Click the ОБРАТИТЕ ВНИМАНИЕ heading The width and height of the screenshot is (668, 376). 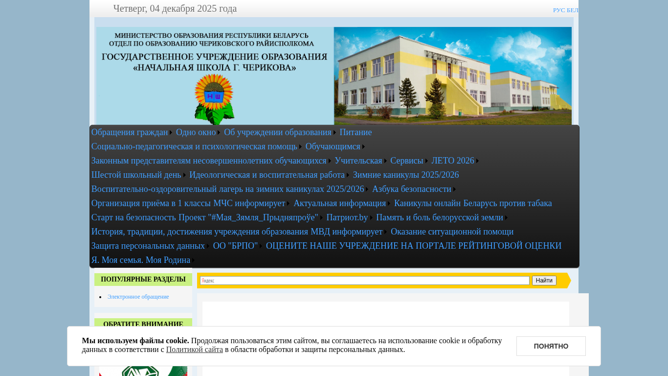(143, 324)
